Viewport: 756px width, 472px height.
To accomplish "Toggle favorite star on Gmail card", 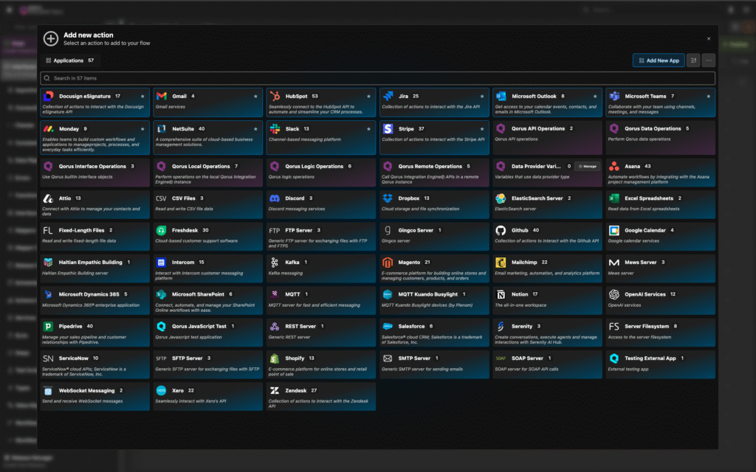I will pyautogui.click(x=255, y=97).
